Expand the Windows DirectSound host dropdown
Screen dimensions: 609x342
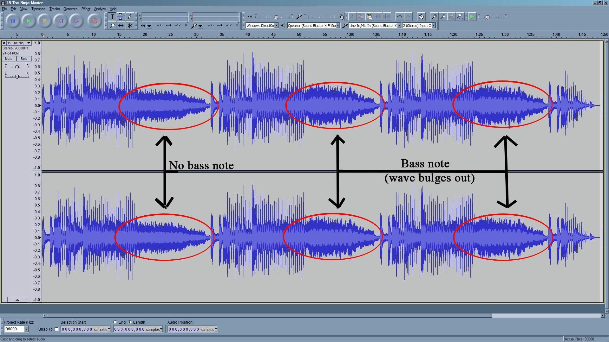(x=276, y=26)
